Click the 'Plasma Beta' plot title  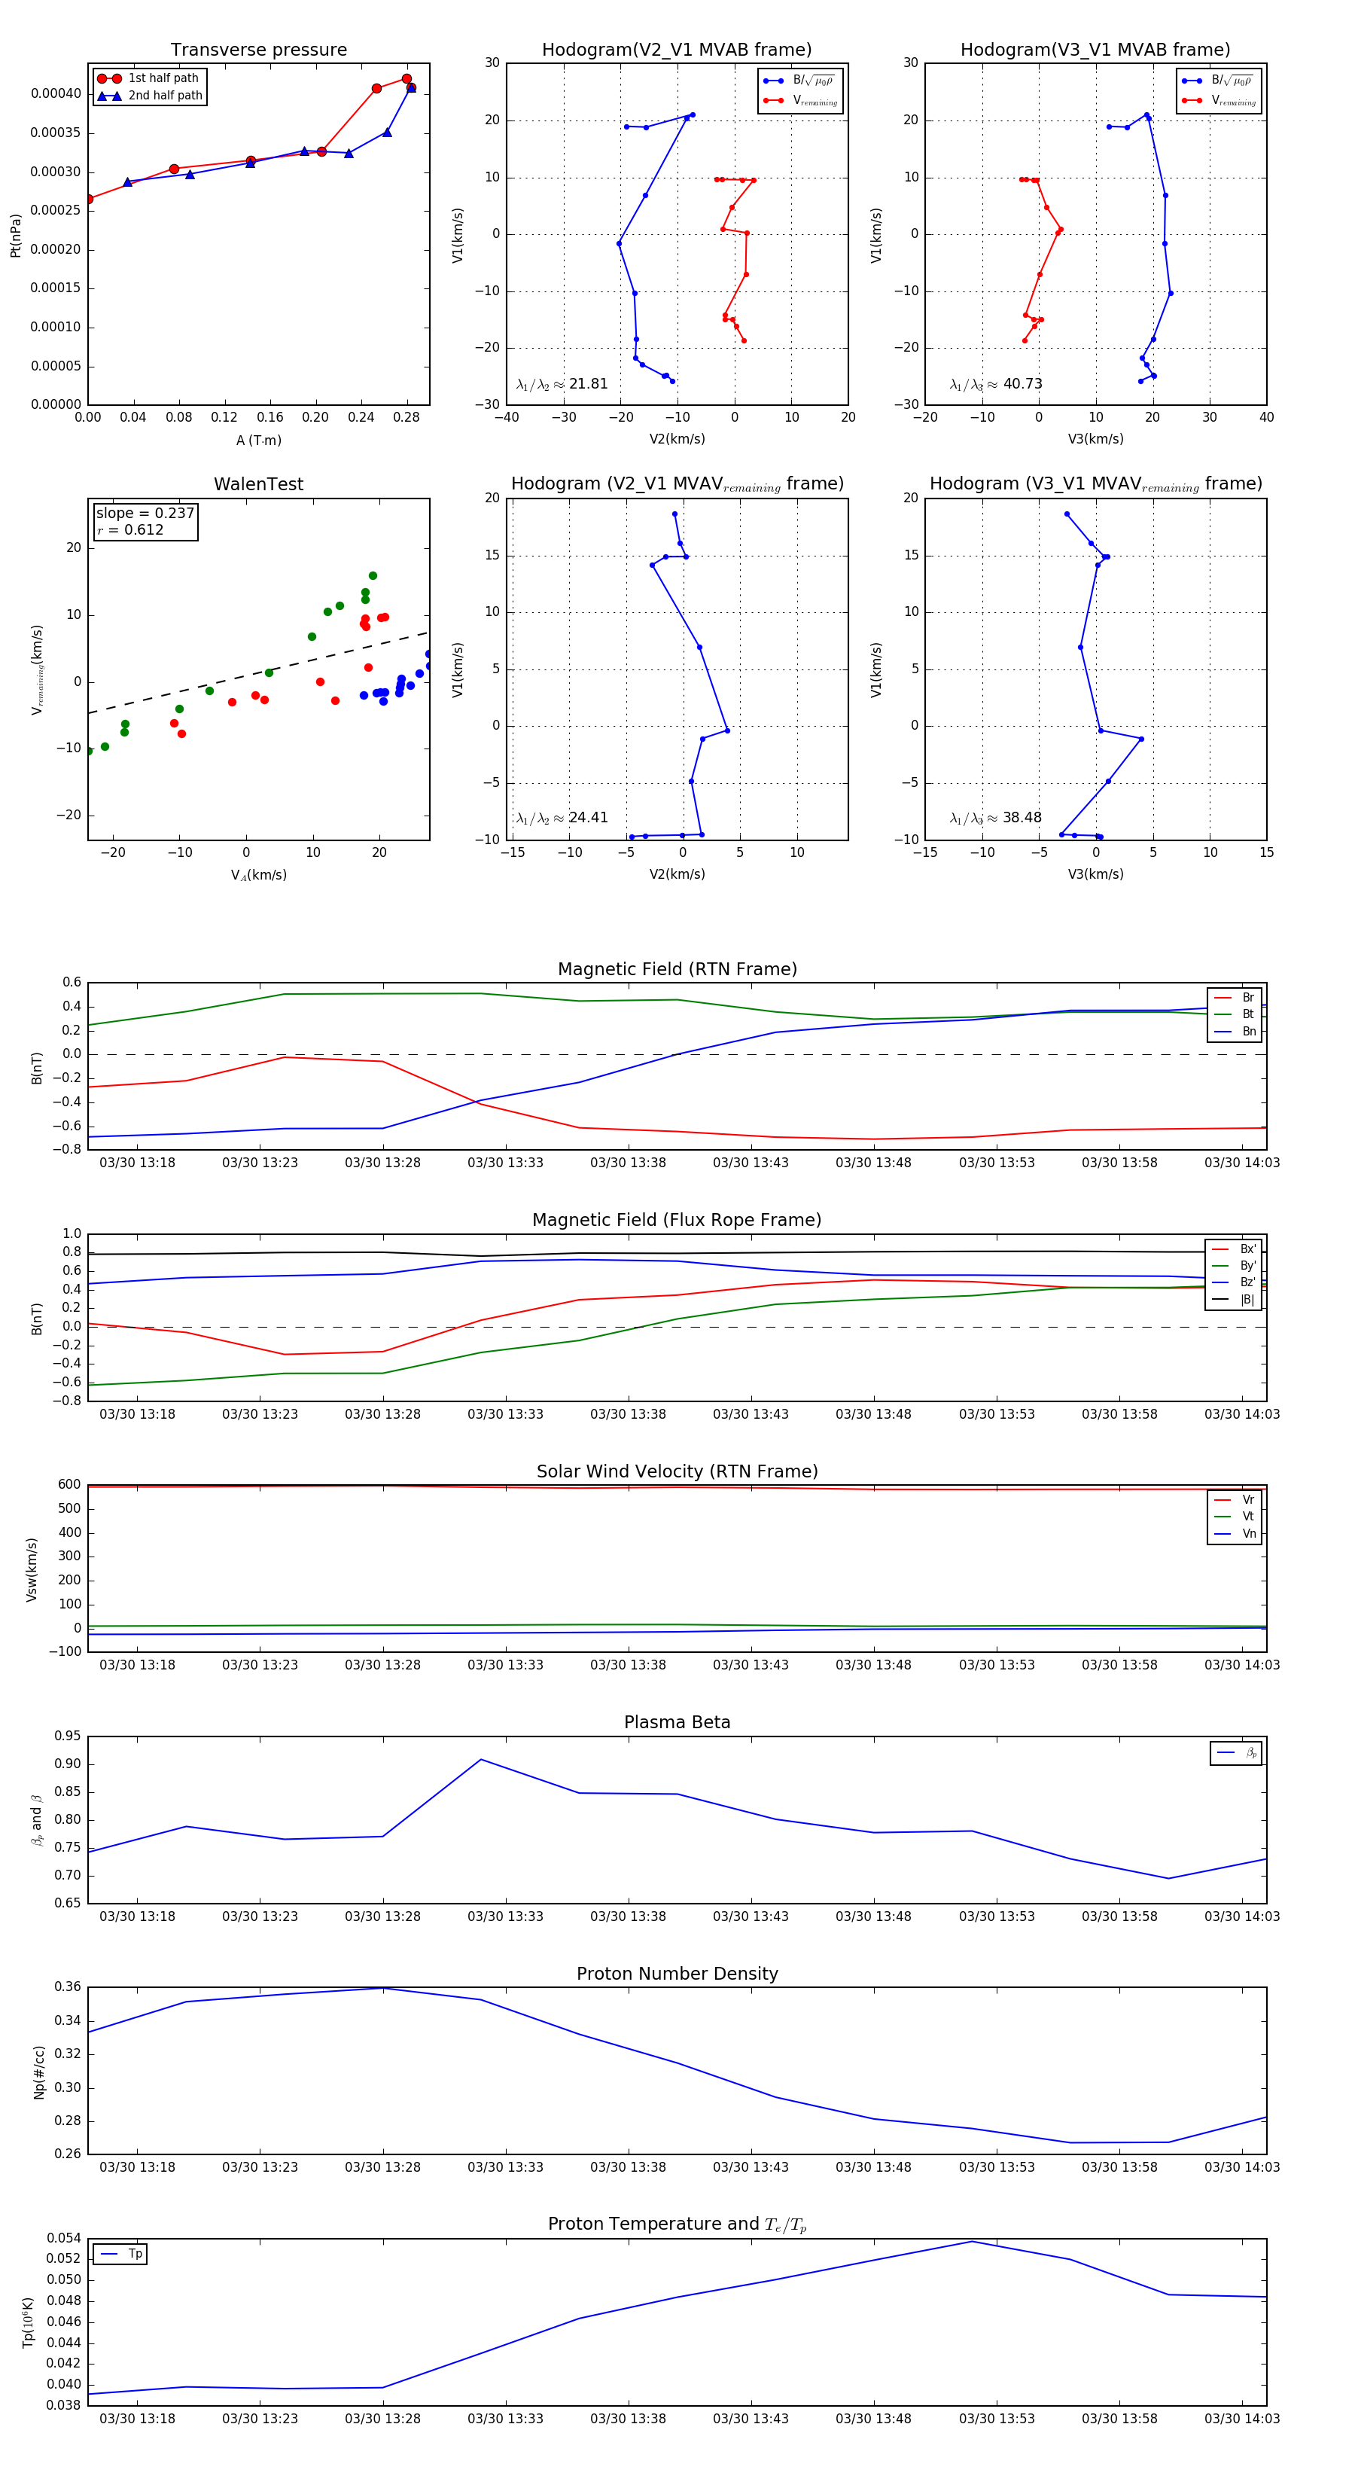coord(677,1723)
